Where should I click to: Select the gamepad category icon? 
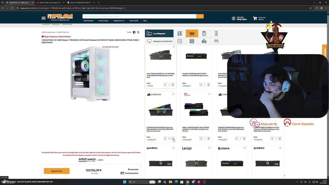(x=216, y=41)
